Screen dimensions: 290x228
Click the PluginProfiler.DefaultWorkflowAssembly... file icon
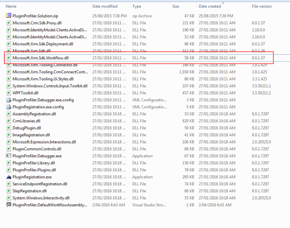pos(9,205)
